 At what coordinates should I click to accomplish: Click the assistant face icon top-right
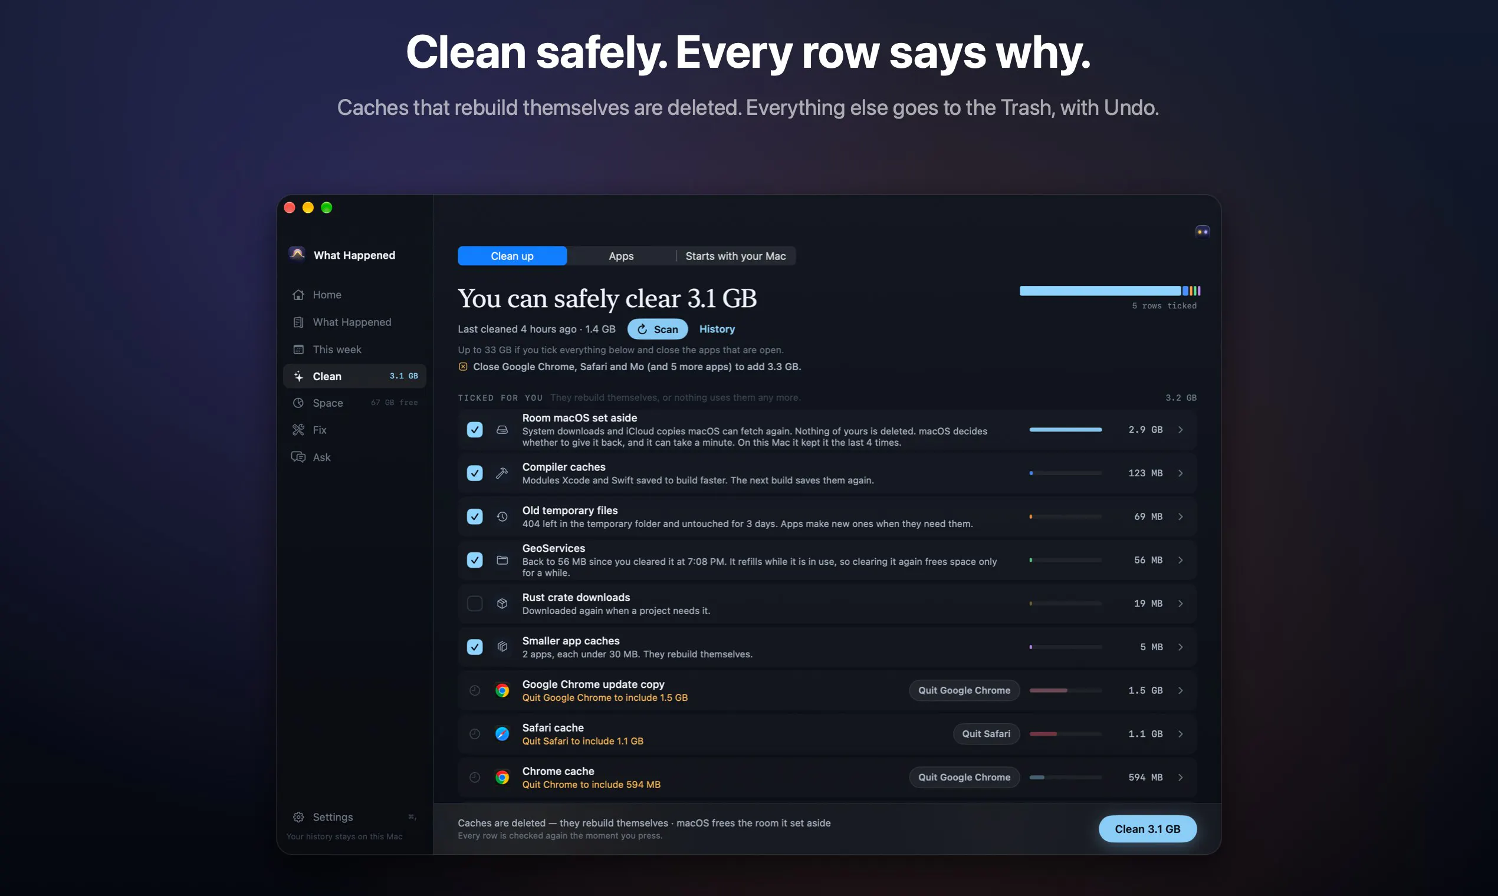(x=1202, y=232)
